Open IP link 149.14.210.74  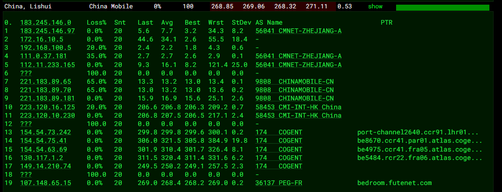tap(45, 166)
